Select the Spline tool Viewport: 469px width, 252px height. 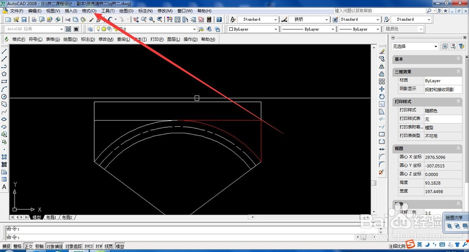(x=4, y=112)
